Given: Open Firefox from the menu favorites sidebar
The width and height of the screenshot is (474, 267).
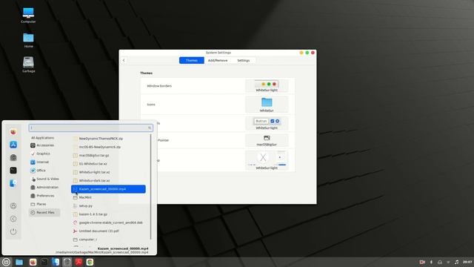Looking at the screenshot, I should [13, 132].
